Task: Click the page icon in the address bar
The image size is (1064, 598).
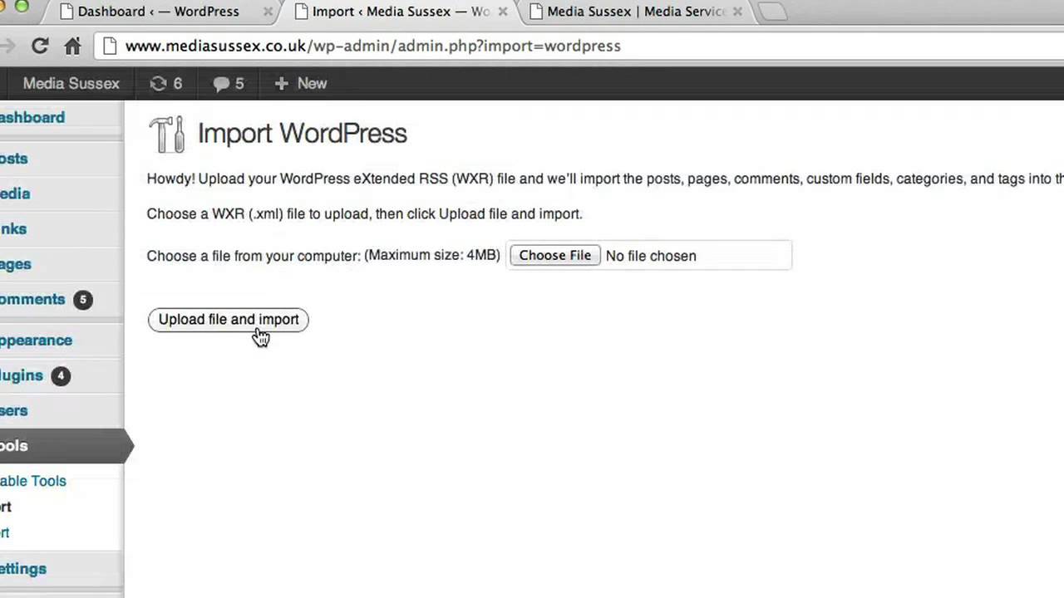Action: tap(109, 46)
